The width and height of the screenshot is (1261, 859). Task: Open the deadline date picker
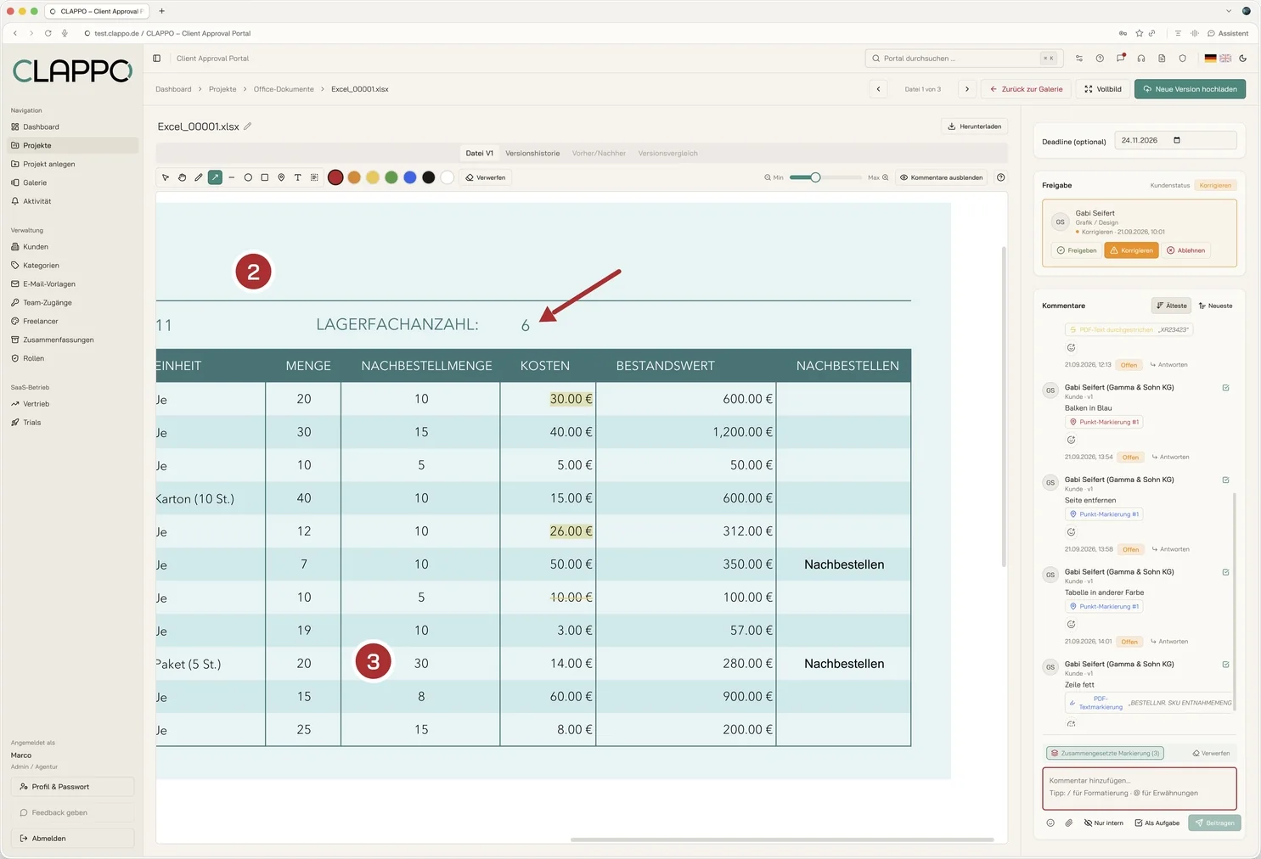click(1177, 140)
